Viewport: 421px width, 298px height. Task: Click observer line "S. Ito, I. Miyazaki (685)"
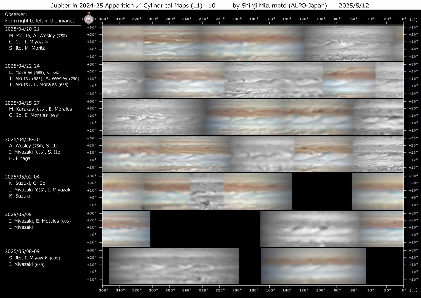click(x=35, y=258)
